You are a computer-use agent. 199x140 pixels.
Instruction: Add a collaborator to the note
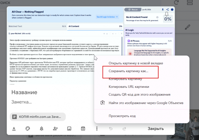tap(55, 129)
